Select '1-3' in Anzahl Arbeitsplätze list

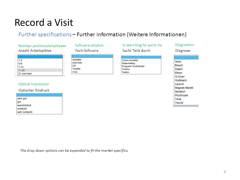point(40,60)
